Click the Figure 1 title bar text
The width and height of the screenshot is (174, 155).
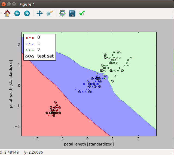[x=27, y=4]
